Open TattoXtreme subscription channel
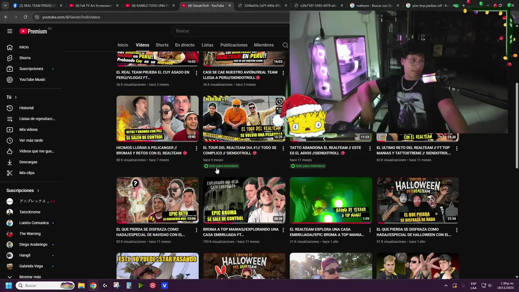The image size is (519, 292). (30, 212)
